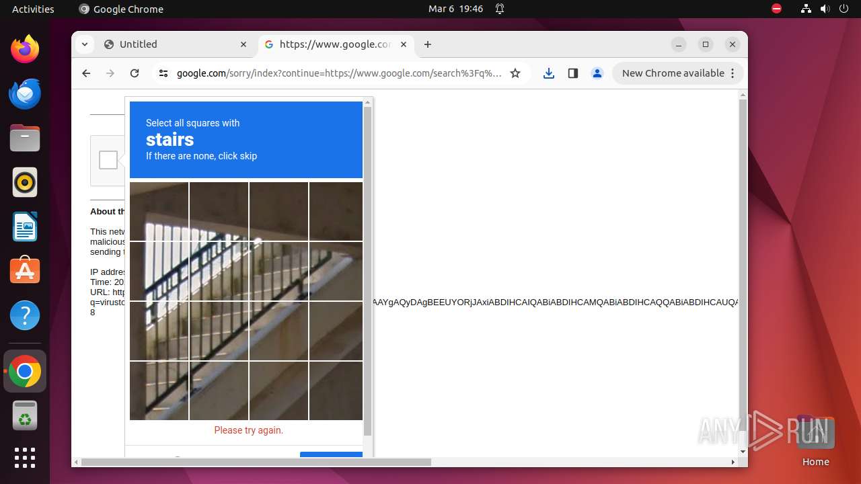Switch to the google.com tab
The width and height of the screenshot is (861, 484).
[x=335, y=44]
